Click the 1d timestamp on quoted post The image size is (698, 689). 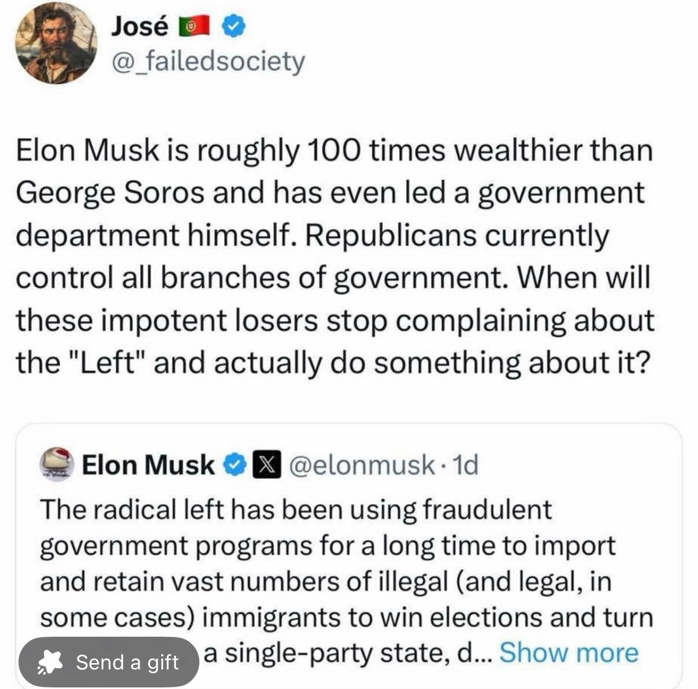tap(466, 465)
